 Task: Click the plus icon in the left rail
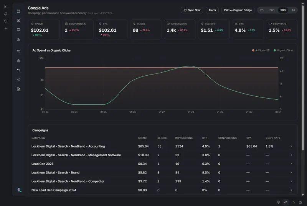click(x=6, y=28)
